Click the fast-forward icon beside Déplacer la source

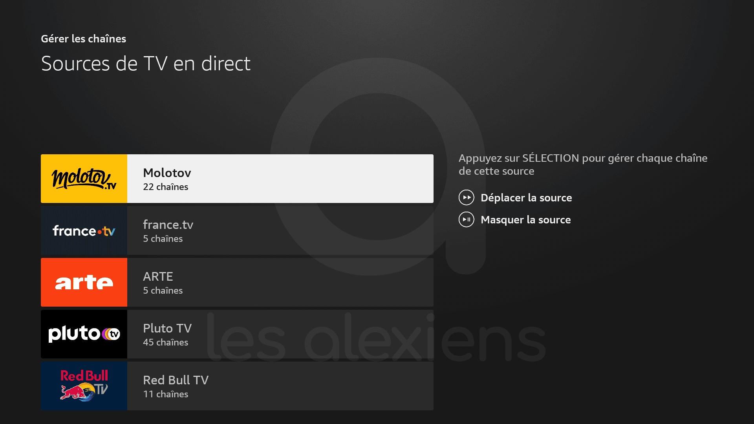pos(467,197)
